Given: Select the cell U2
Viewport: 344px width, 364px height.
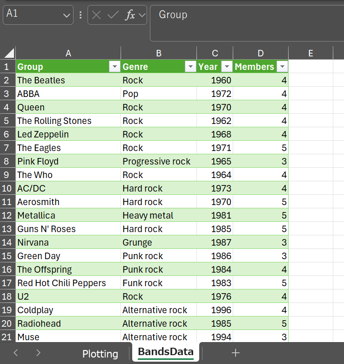Looking at the screenshot, I should click(x=68, y=296).
